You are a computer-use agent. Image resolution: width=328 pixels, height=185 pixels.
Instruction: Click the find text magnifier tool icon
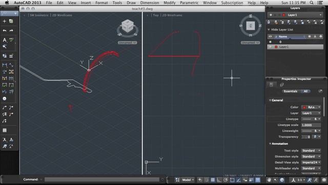5,46
